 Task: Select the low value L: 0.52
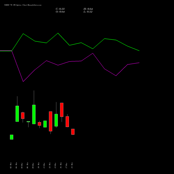pos(88,12)
